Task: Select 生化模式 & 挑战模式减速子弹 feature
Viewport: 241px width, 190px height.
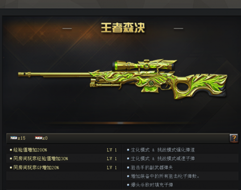Action: [161, 158]
